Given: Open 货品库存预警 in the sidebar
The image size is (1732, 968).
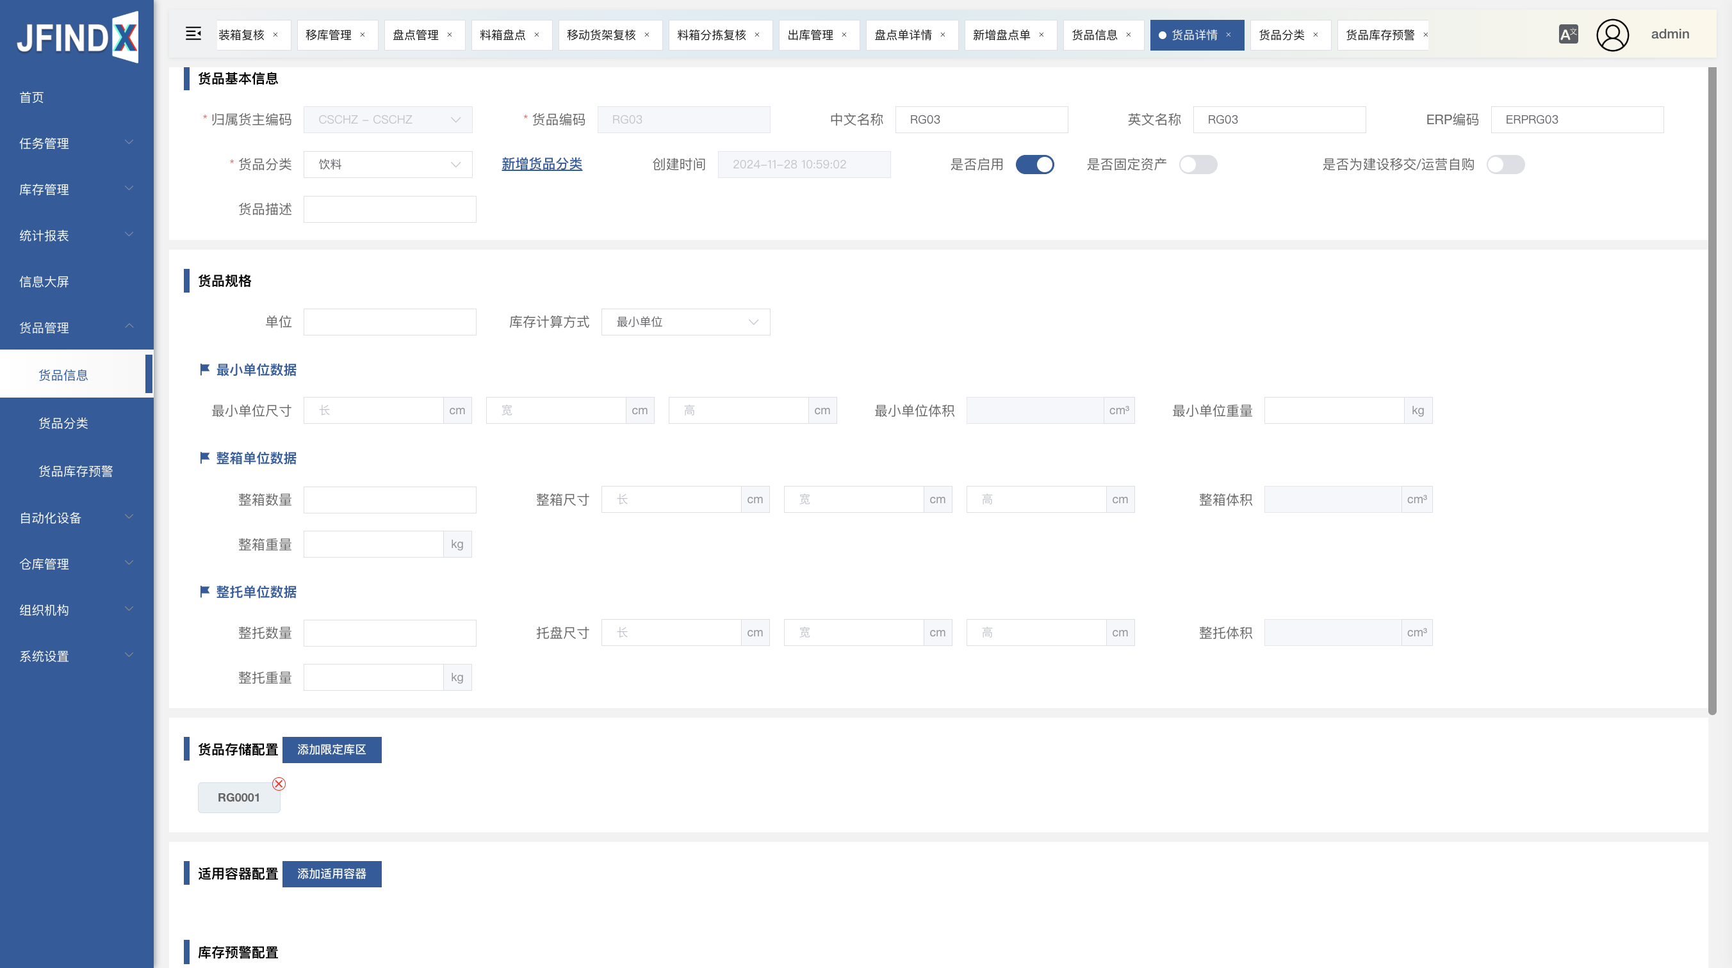Looking at the screenshot, I should [x=76, y=471].
